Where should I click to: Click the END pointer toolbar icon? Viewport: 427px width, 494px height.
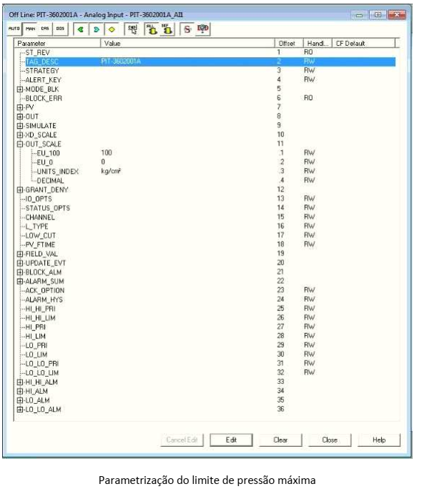(x=132, y=29)
